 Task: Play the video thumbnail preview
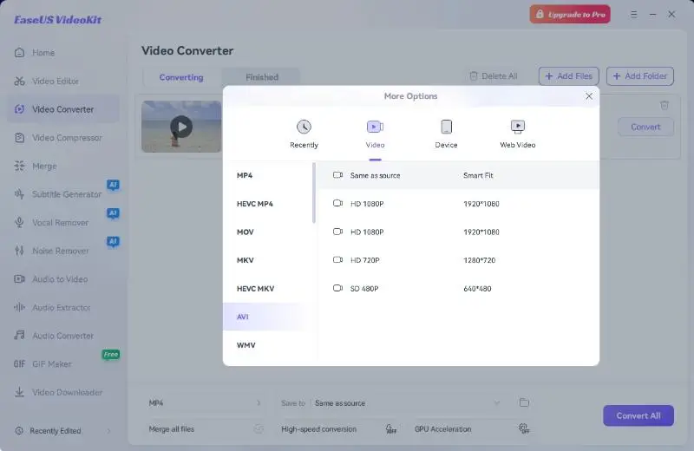(181, 127)
